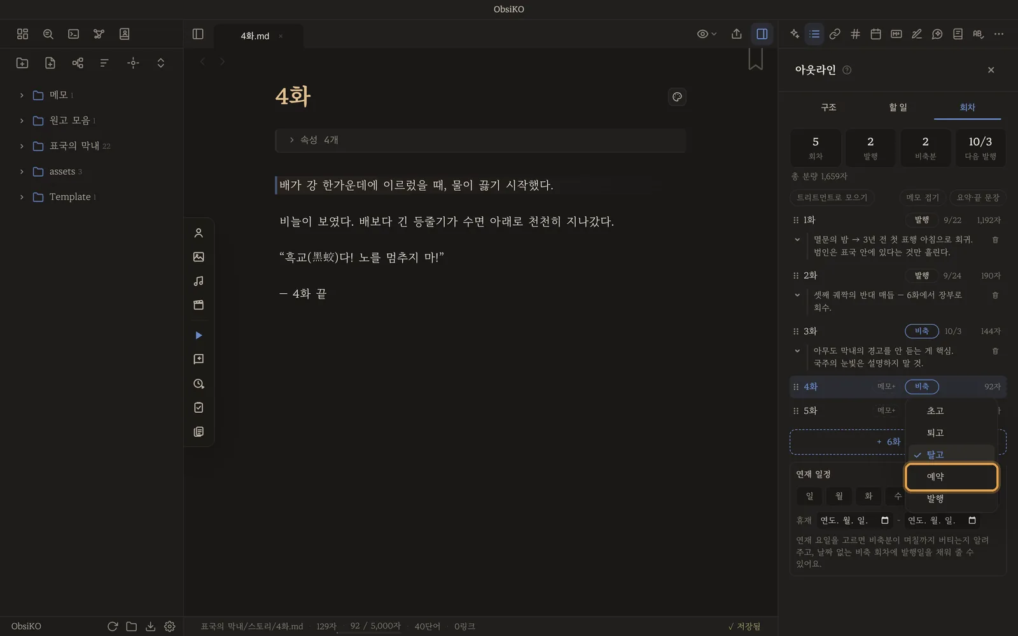Screen dimensions: 1018x636
Task: Open the spell check AB icon
Action: pos(978,34)
